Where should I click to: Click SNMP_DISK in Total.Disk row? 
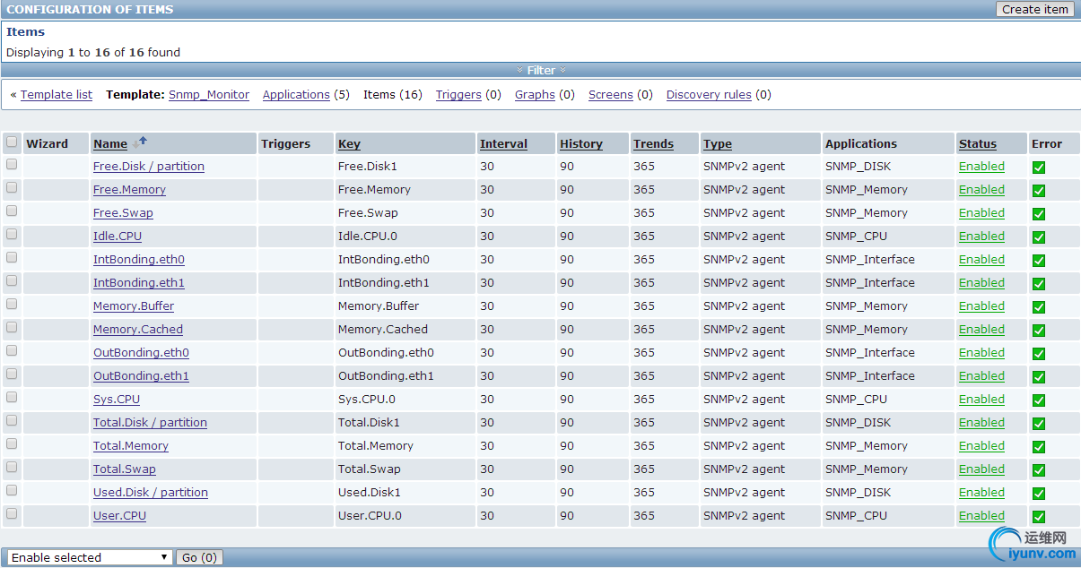click(x=858, y=423)
